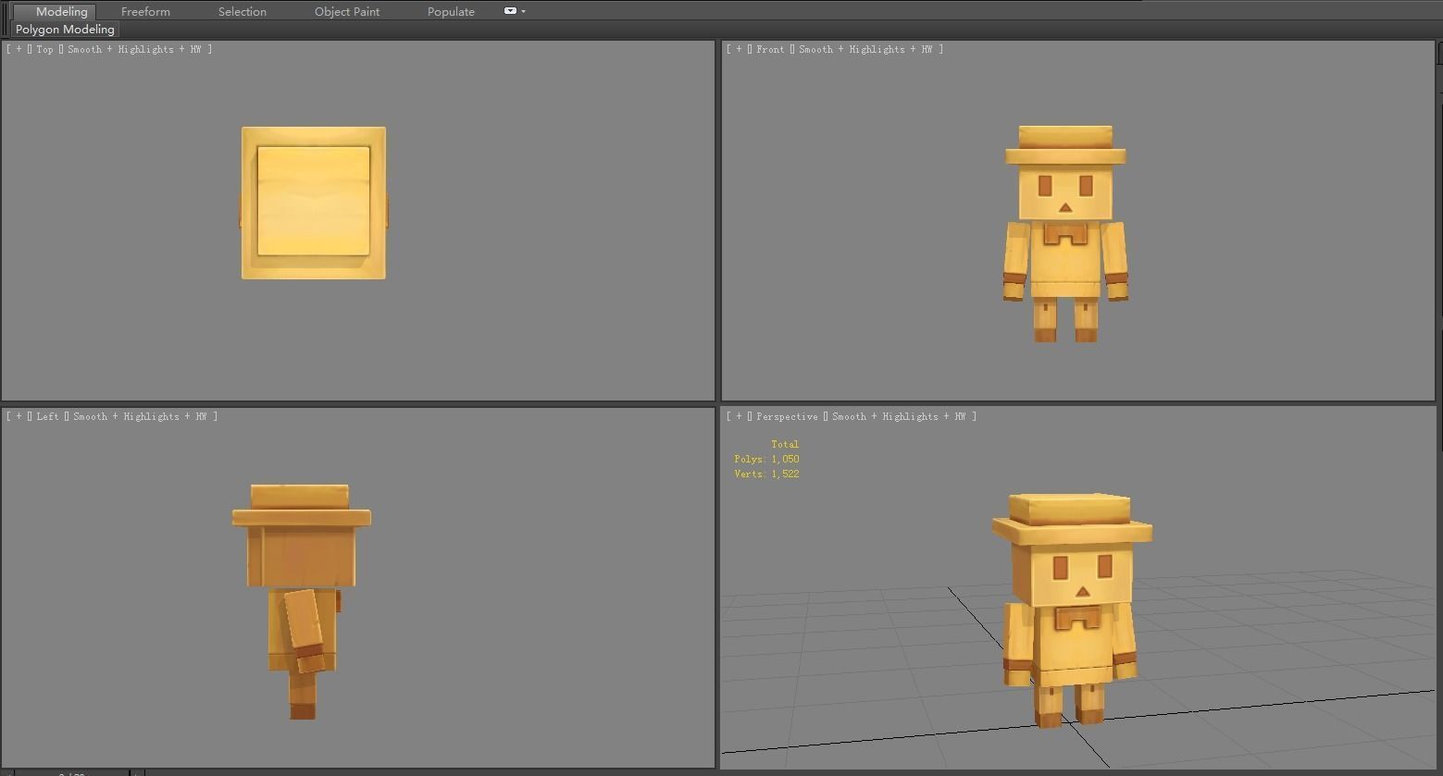The image size is (1443, 776).
Task: Open the Freeform ribbon tab
Action: coord(145,11)
